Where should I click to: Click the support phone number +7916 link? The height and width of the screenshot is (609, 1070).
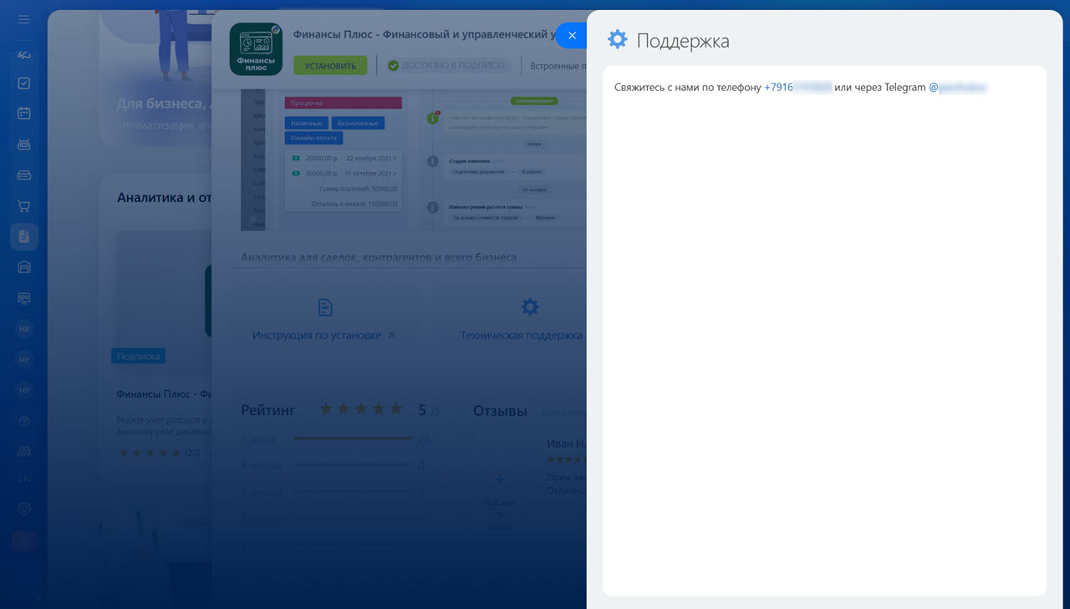coord(797,87)
